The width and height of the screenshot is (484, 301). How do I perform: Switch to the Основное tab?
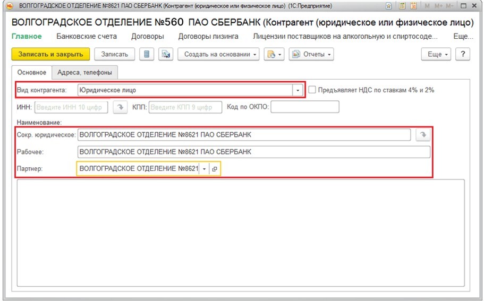tap(32, 73)
